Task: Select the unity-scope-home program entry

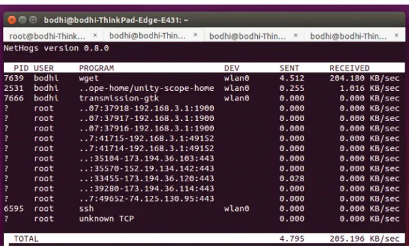Action: click(x=147, y=88)
